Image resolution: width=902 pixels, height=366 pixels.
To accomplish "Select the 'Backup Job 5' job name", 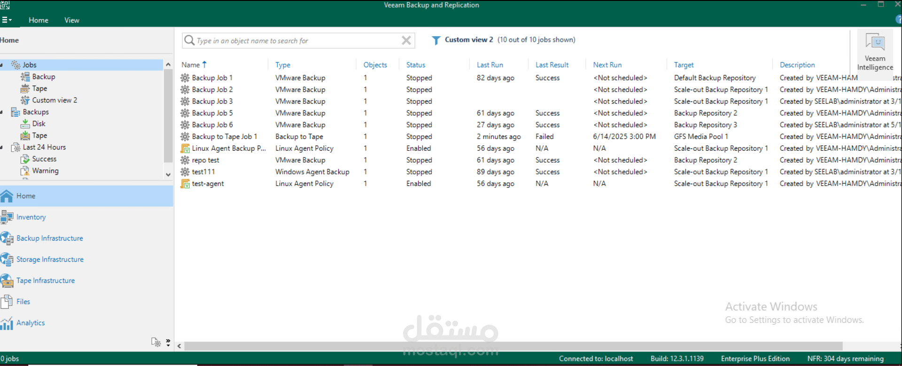I will (212, 113).
